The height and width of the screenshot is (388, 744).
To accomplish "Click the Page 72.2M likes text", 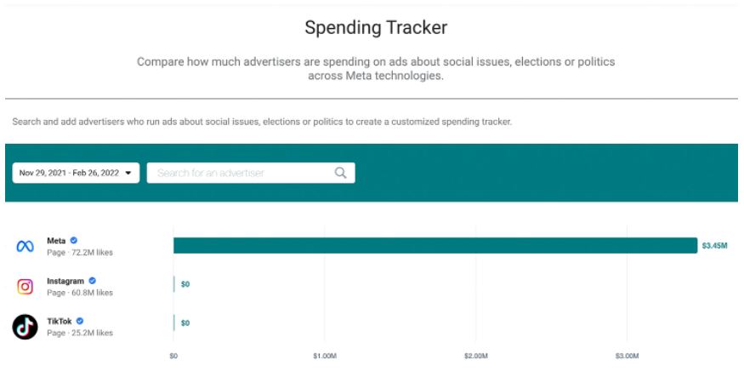I will [x=79, y=253].
